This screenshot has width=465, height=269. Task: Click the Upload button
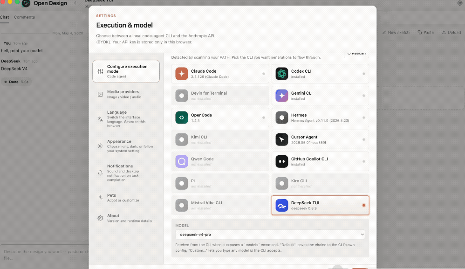point(451,32)
